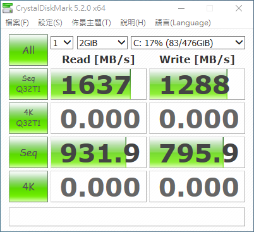Start the Seq Q32T1 benchmark
254x232 pixels.
coord(28,84)
